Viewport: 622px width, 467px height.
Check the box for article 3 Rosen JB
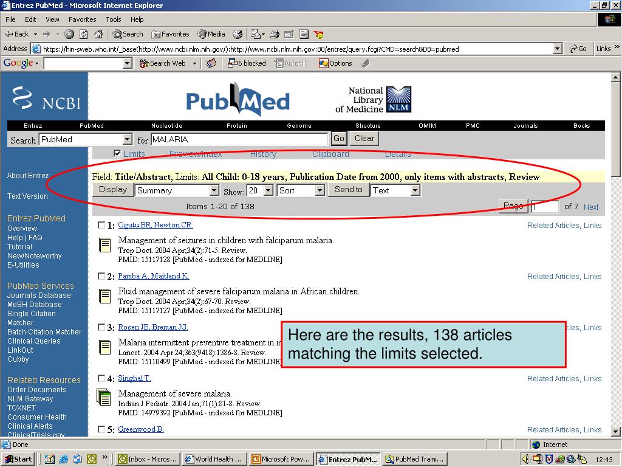[x=101, y=327]
